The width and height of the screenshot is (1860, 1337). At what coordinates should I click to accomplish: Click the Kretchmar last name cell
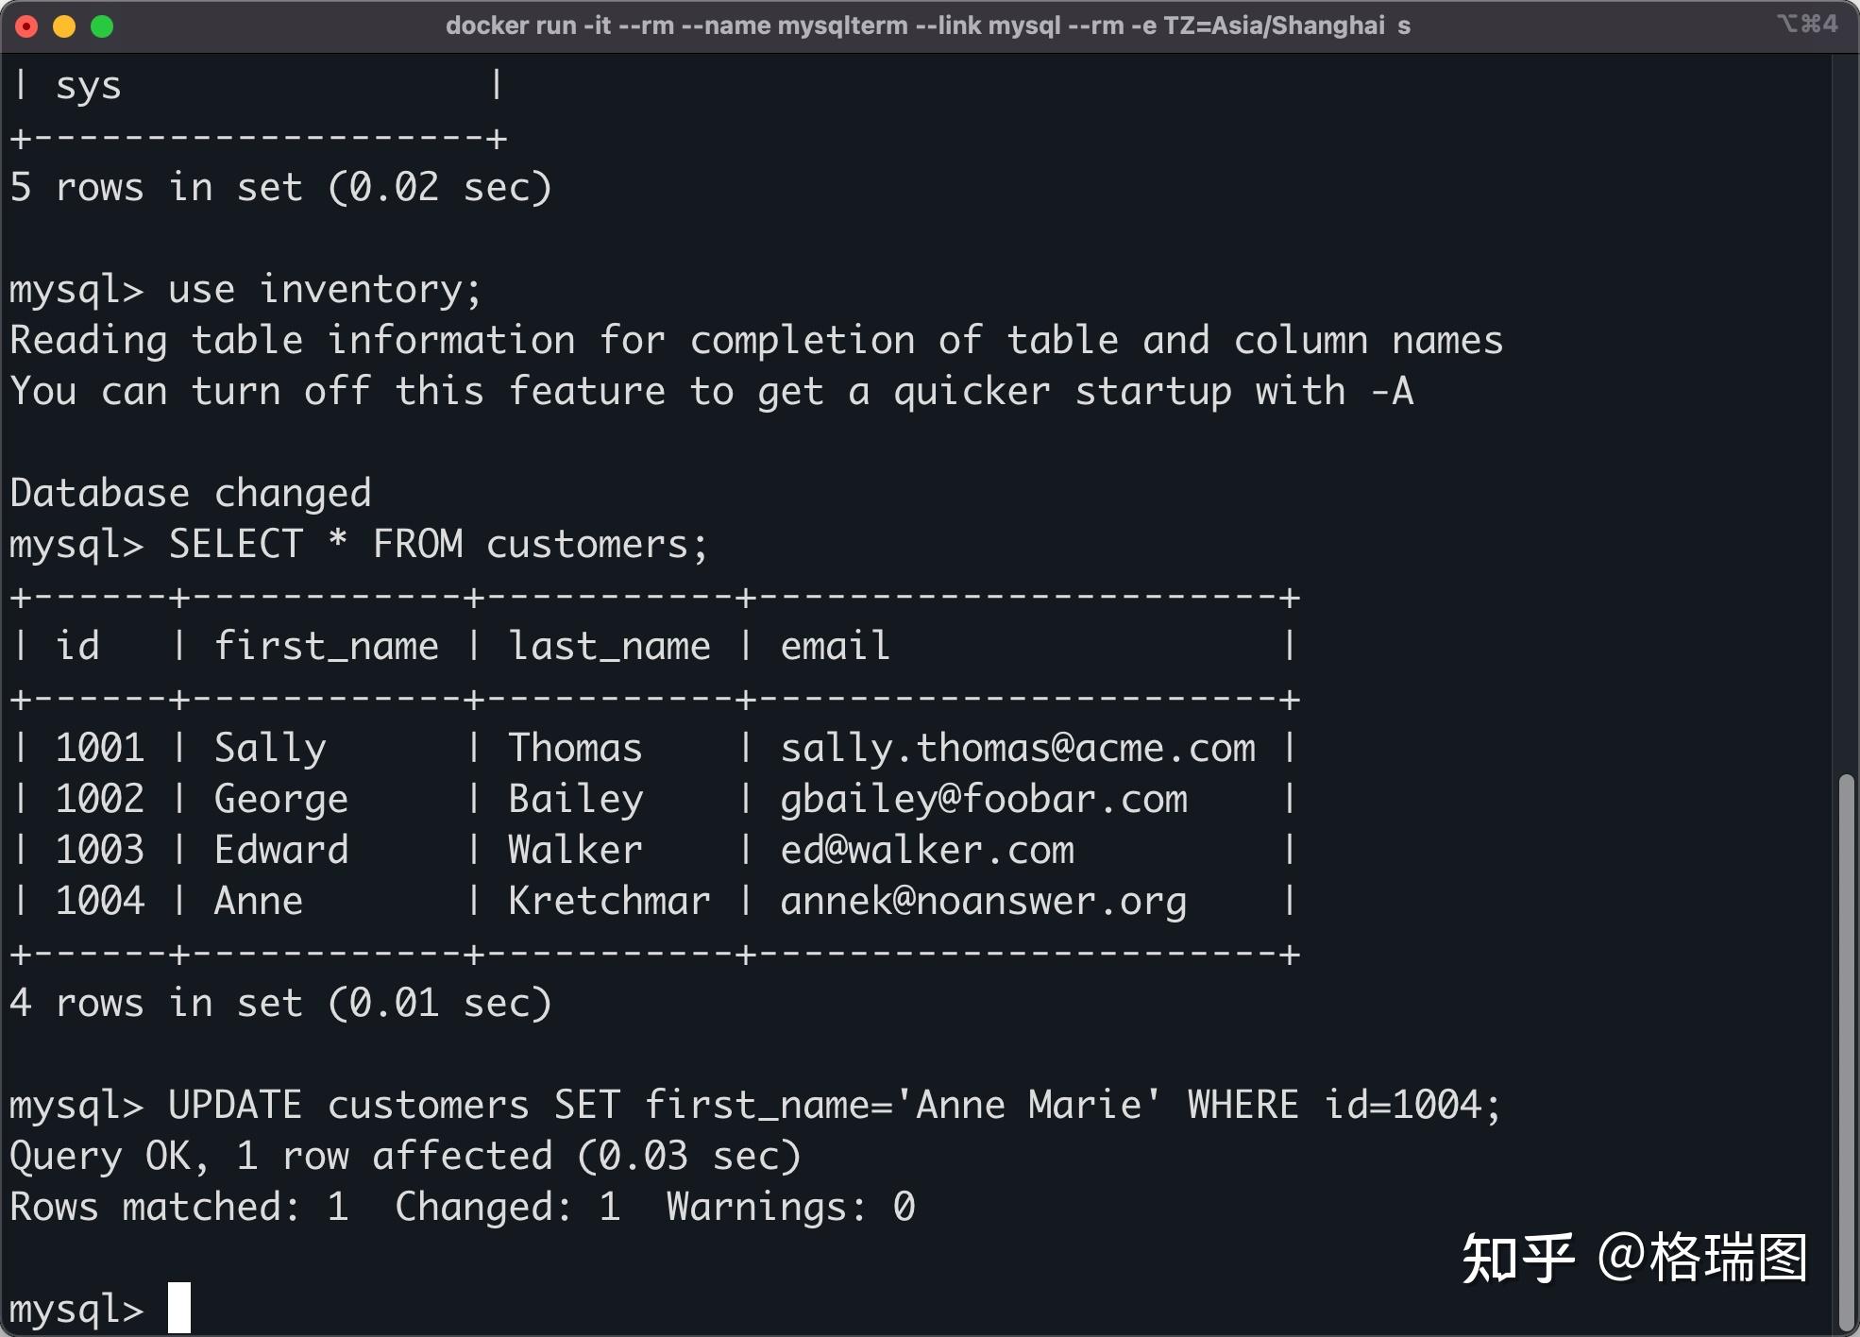pos(609,901)
